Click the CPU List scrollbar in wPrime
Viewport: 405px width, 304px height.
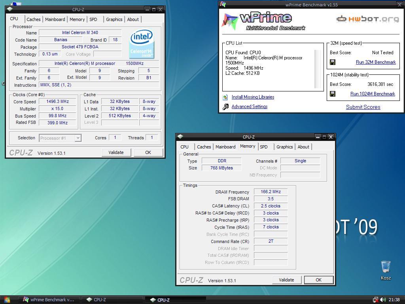point(318,69)
